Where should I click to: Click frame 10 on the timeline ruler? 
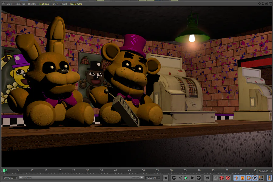pos(32,170)
